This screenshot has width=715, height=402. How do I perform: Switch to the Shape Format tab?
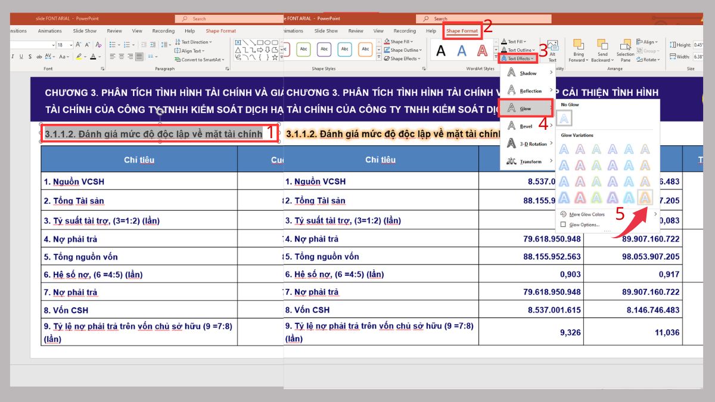(462, 30)
